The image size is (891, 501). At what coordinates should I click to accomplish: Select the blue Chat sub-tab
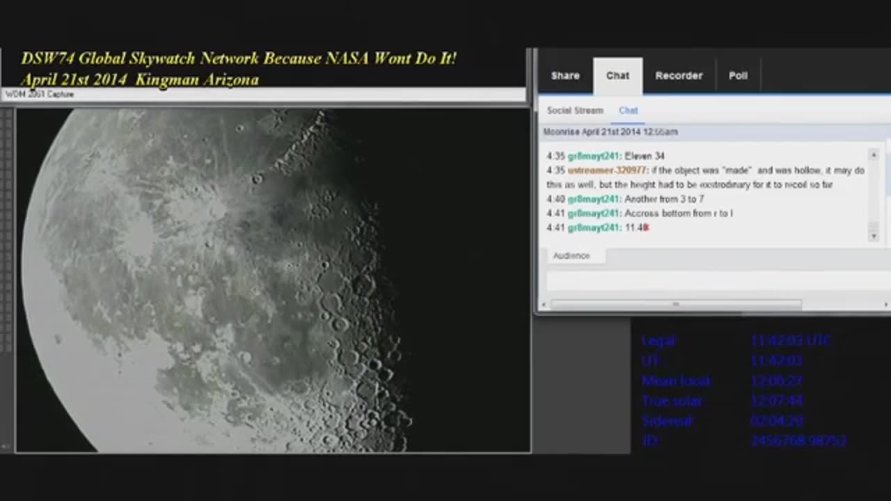pyautogui.click(x=628, y=111)
